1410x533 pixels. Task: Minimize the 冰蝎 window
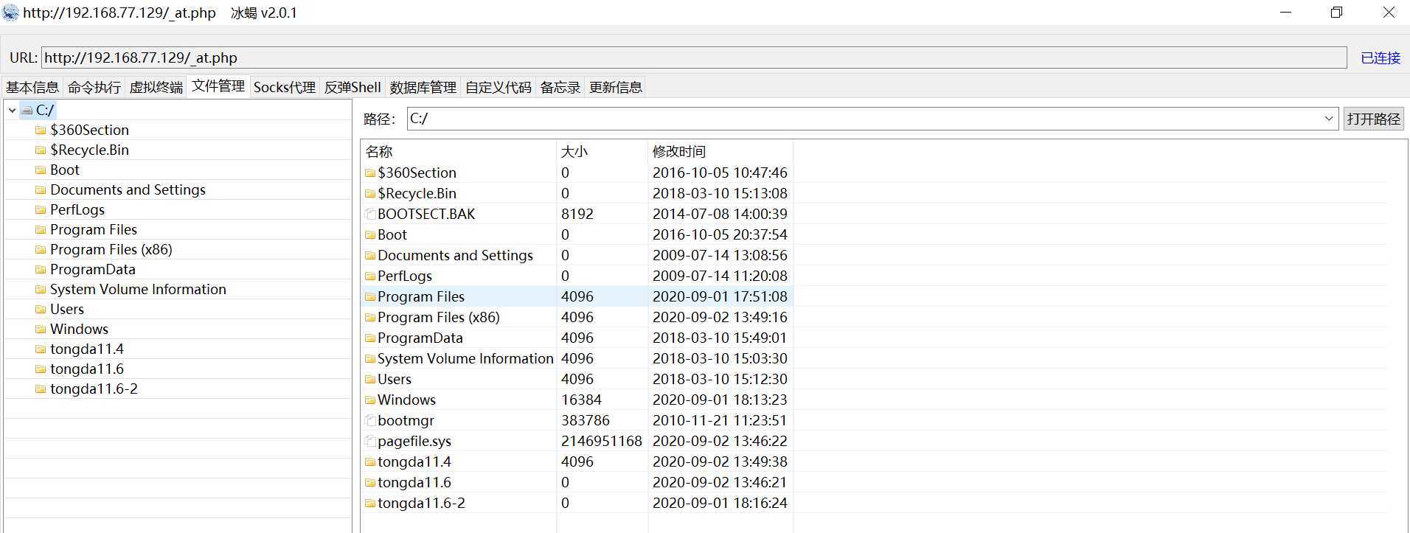1285,13
